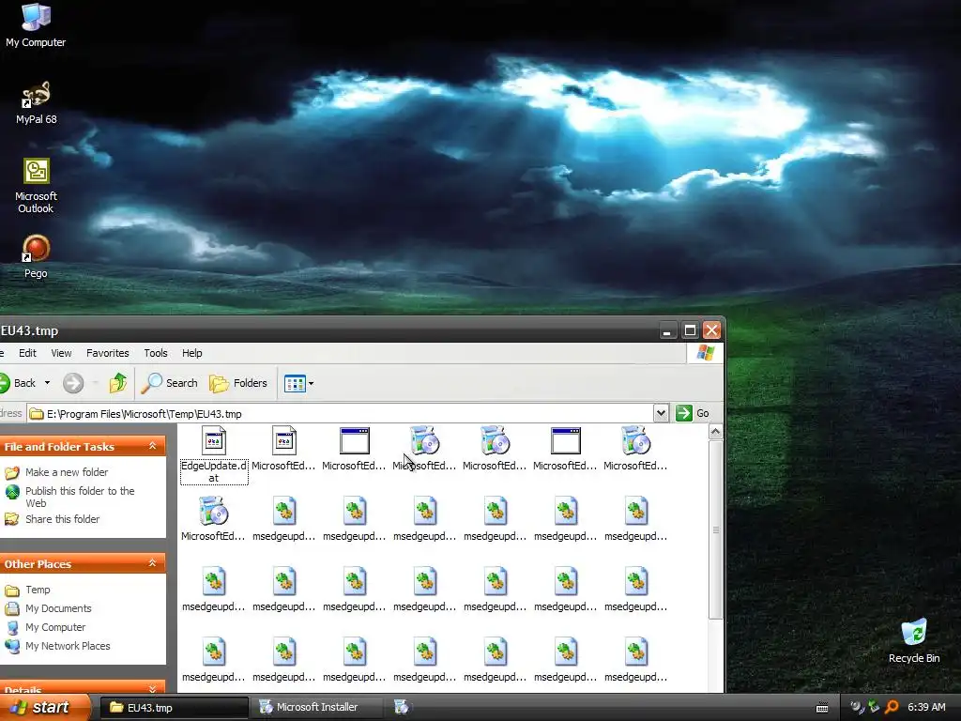
Task: Click the grayed Forward arrow button
Action: tap(73, 383)
